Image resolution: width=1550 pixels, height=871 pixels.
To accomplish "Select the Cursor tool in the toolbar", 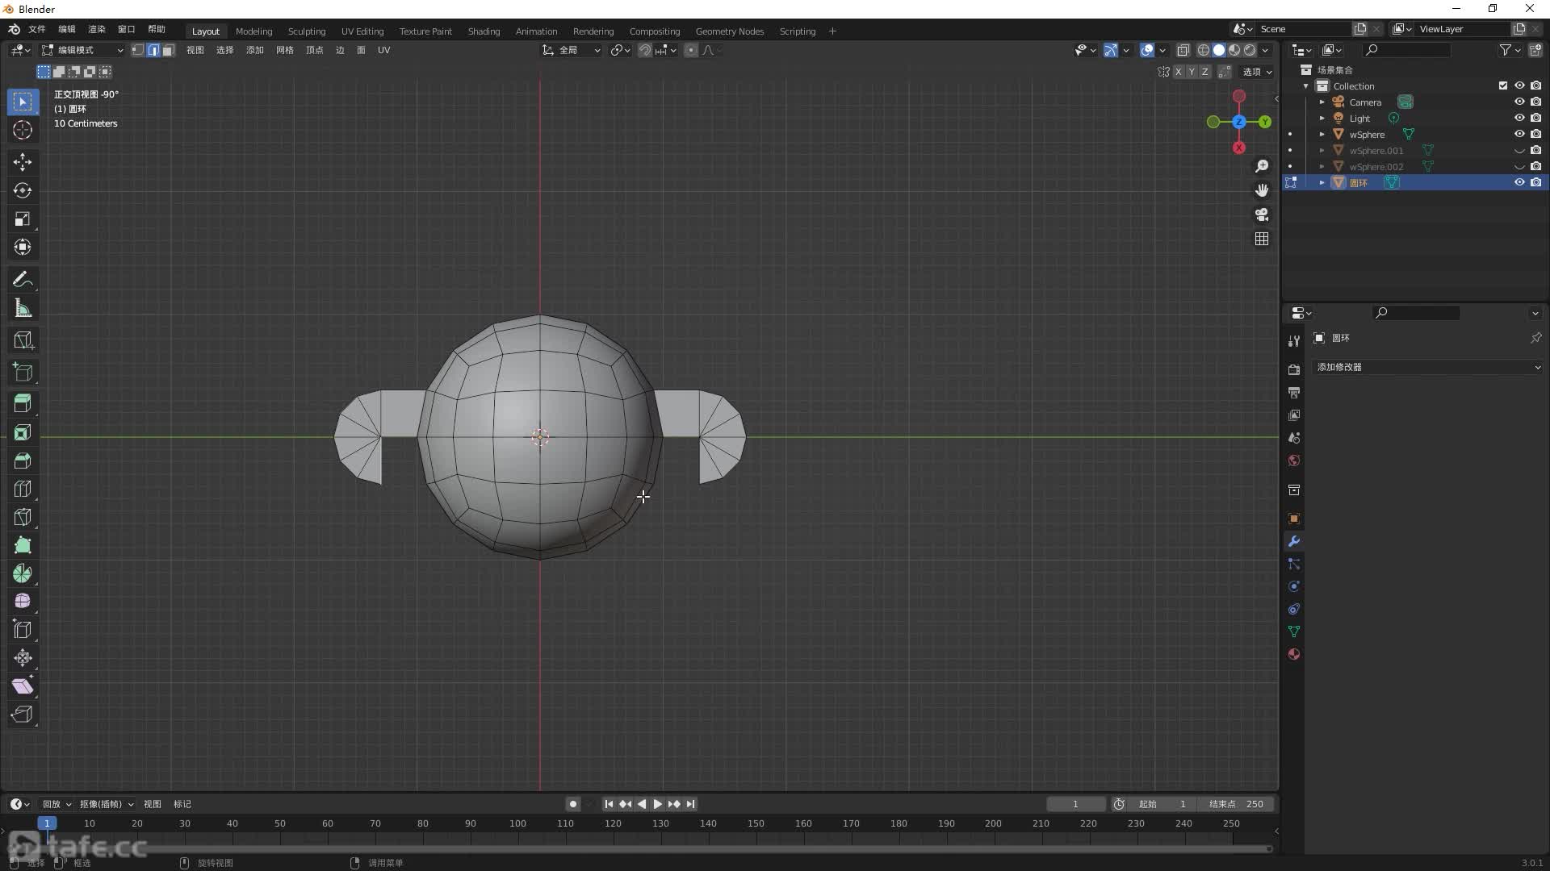I will 23,130.
